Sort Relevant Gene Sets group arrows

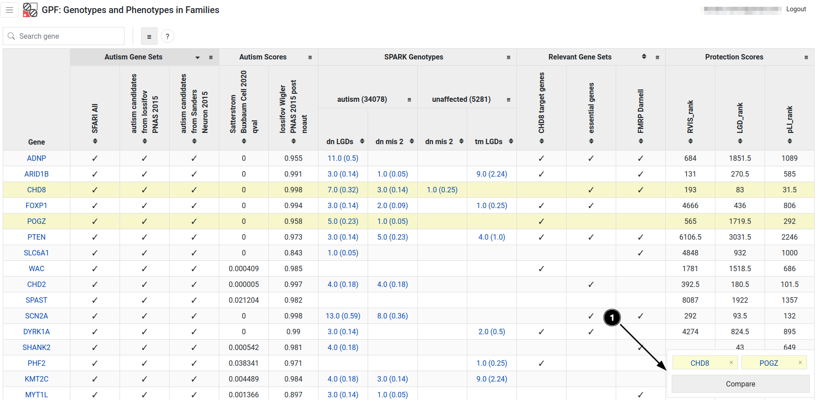[644, 56]
